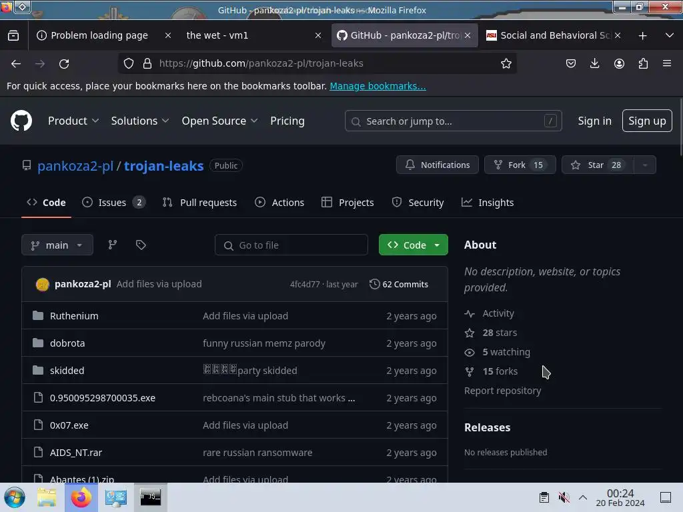Click the Go to file search box
Image resolution: width=683 pixels, height=512 pixels.
coord(291,245)
